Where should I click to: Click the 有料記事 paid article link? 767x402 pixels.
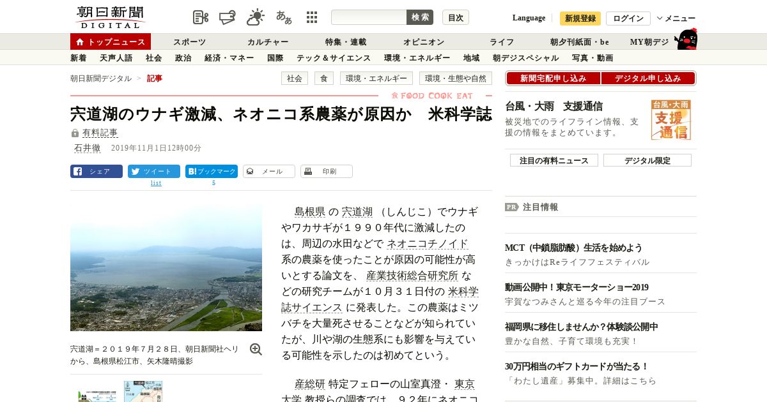click(x=100, y=133)
